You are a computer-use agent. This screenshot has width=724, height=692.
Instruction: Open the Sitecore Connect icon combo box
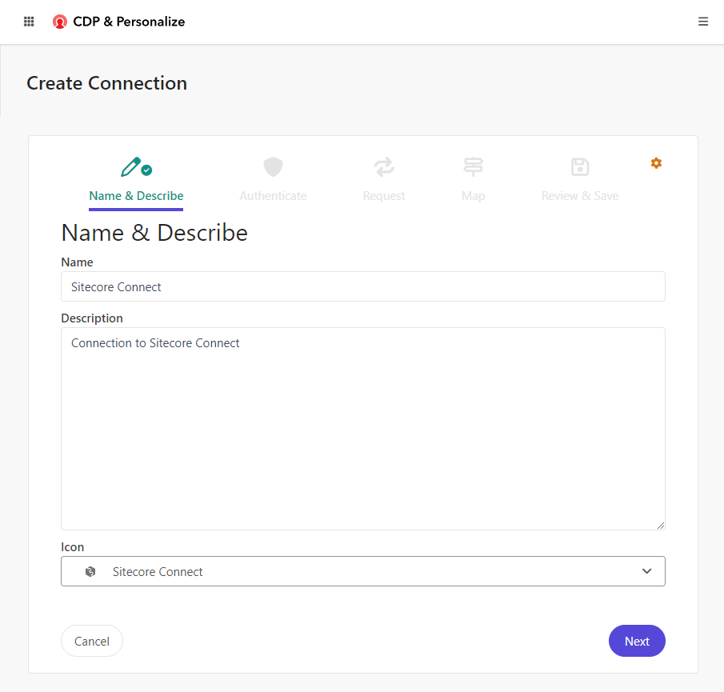tap(363, 571)
